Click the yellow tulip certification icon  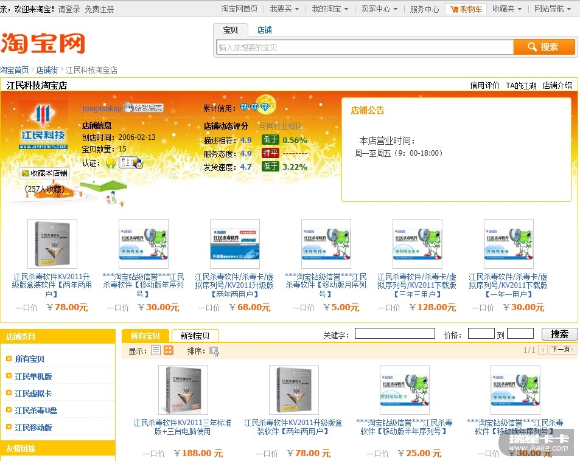pyautogui.click(x=110, y=163)
